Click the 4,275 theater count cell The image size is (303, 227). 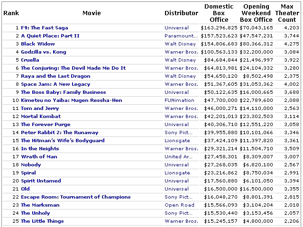pos(292,44)
